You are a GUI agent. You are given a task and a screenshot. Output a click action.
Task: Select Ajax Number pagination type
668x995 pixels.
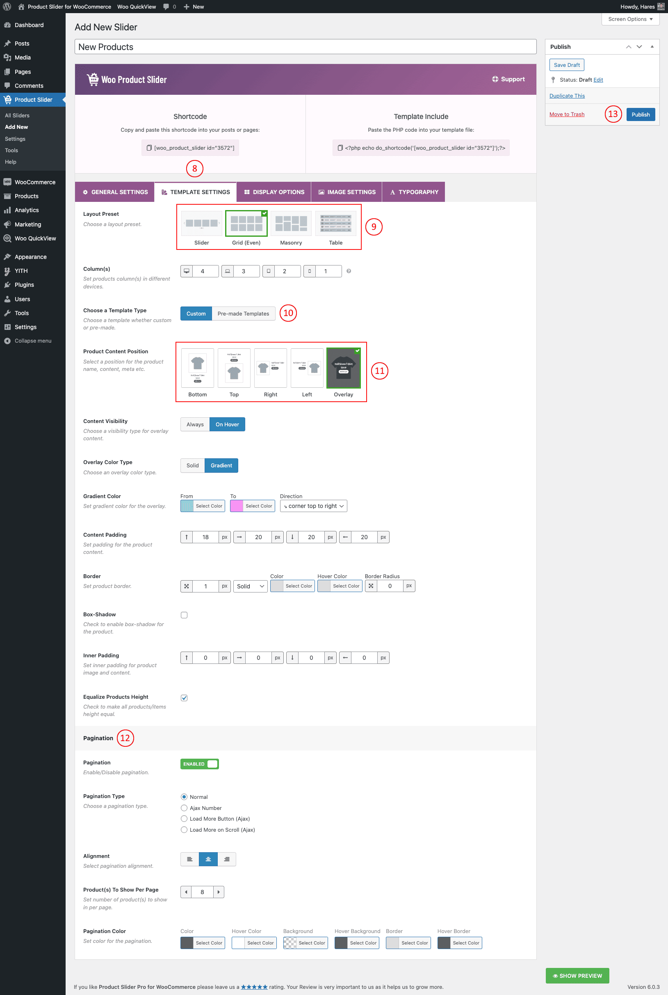(184, 807)
